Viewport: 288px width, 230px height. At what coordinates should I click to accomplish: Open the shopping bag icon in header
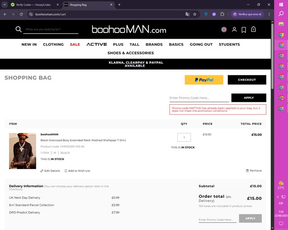[253, 29]
